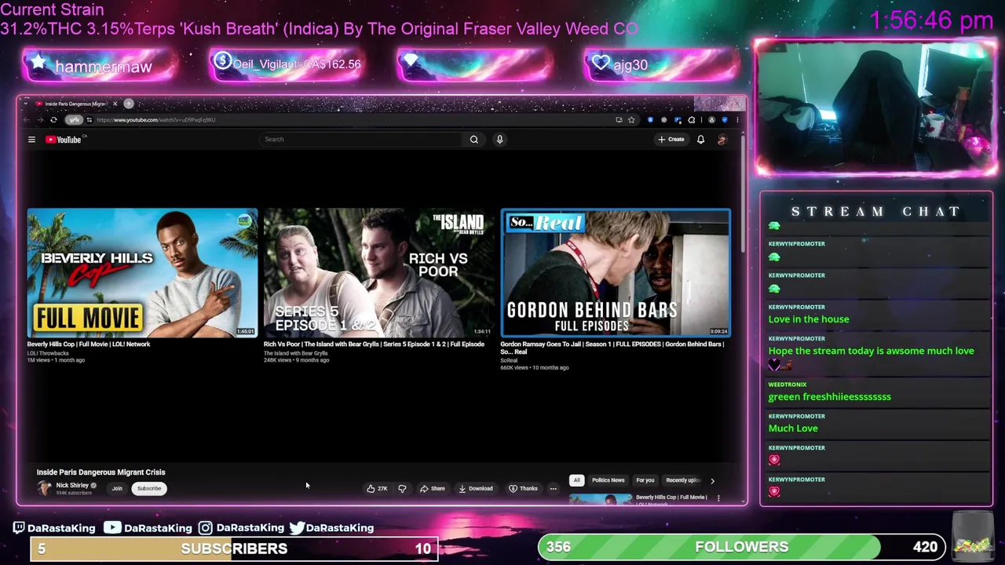Image resolution: width=1005 pixels, height=565 pixels.
Task: Select the youtube.com URL in the address bar
Action: 155,120
